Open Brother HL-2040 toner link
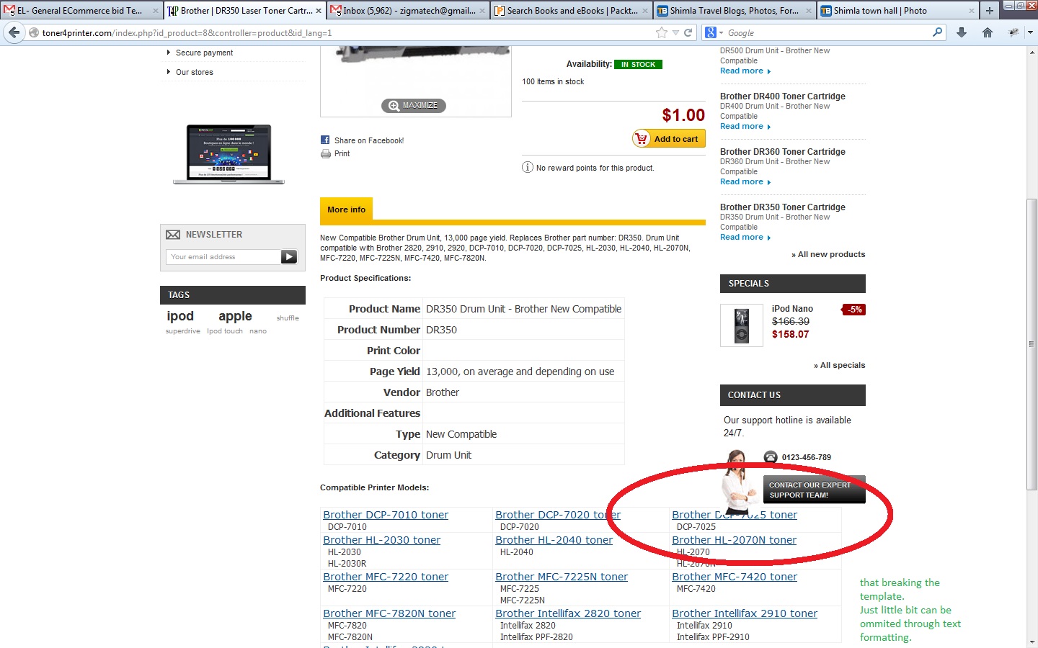 554,540
